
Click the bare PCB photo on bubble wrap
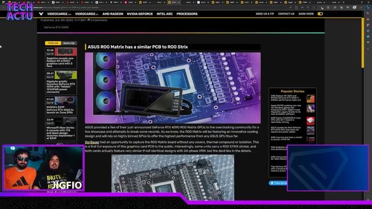[x=173, y=177]
